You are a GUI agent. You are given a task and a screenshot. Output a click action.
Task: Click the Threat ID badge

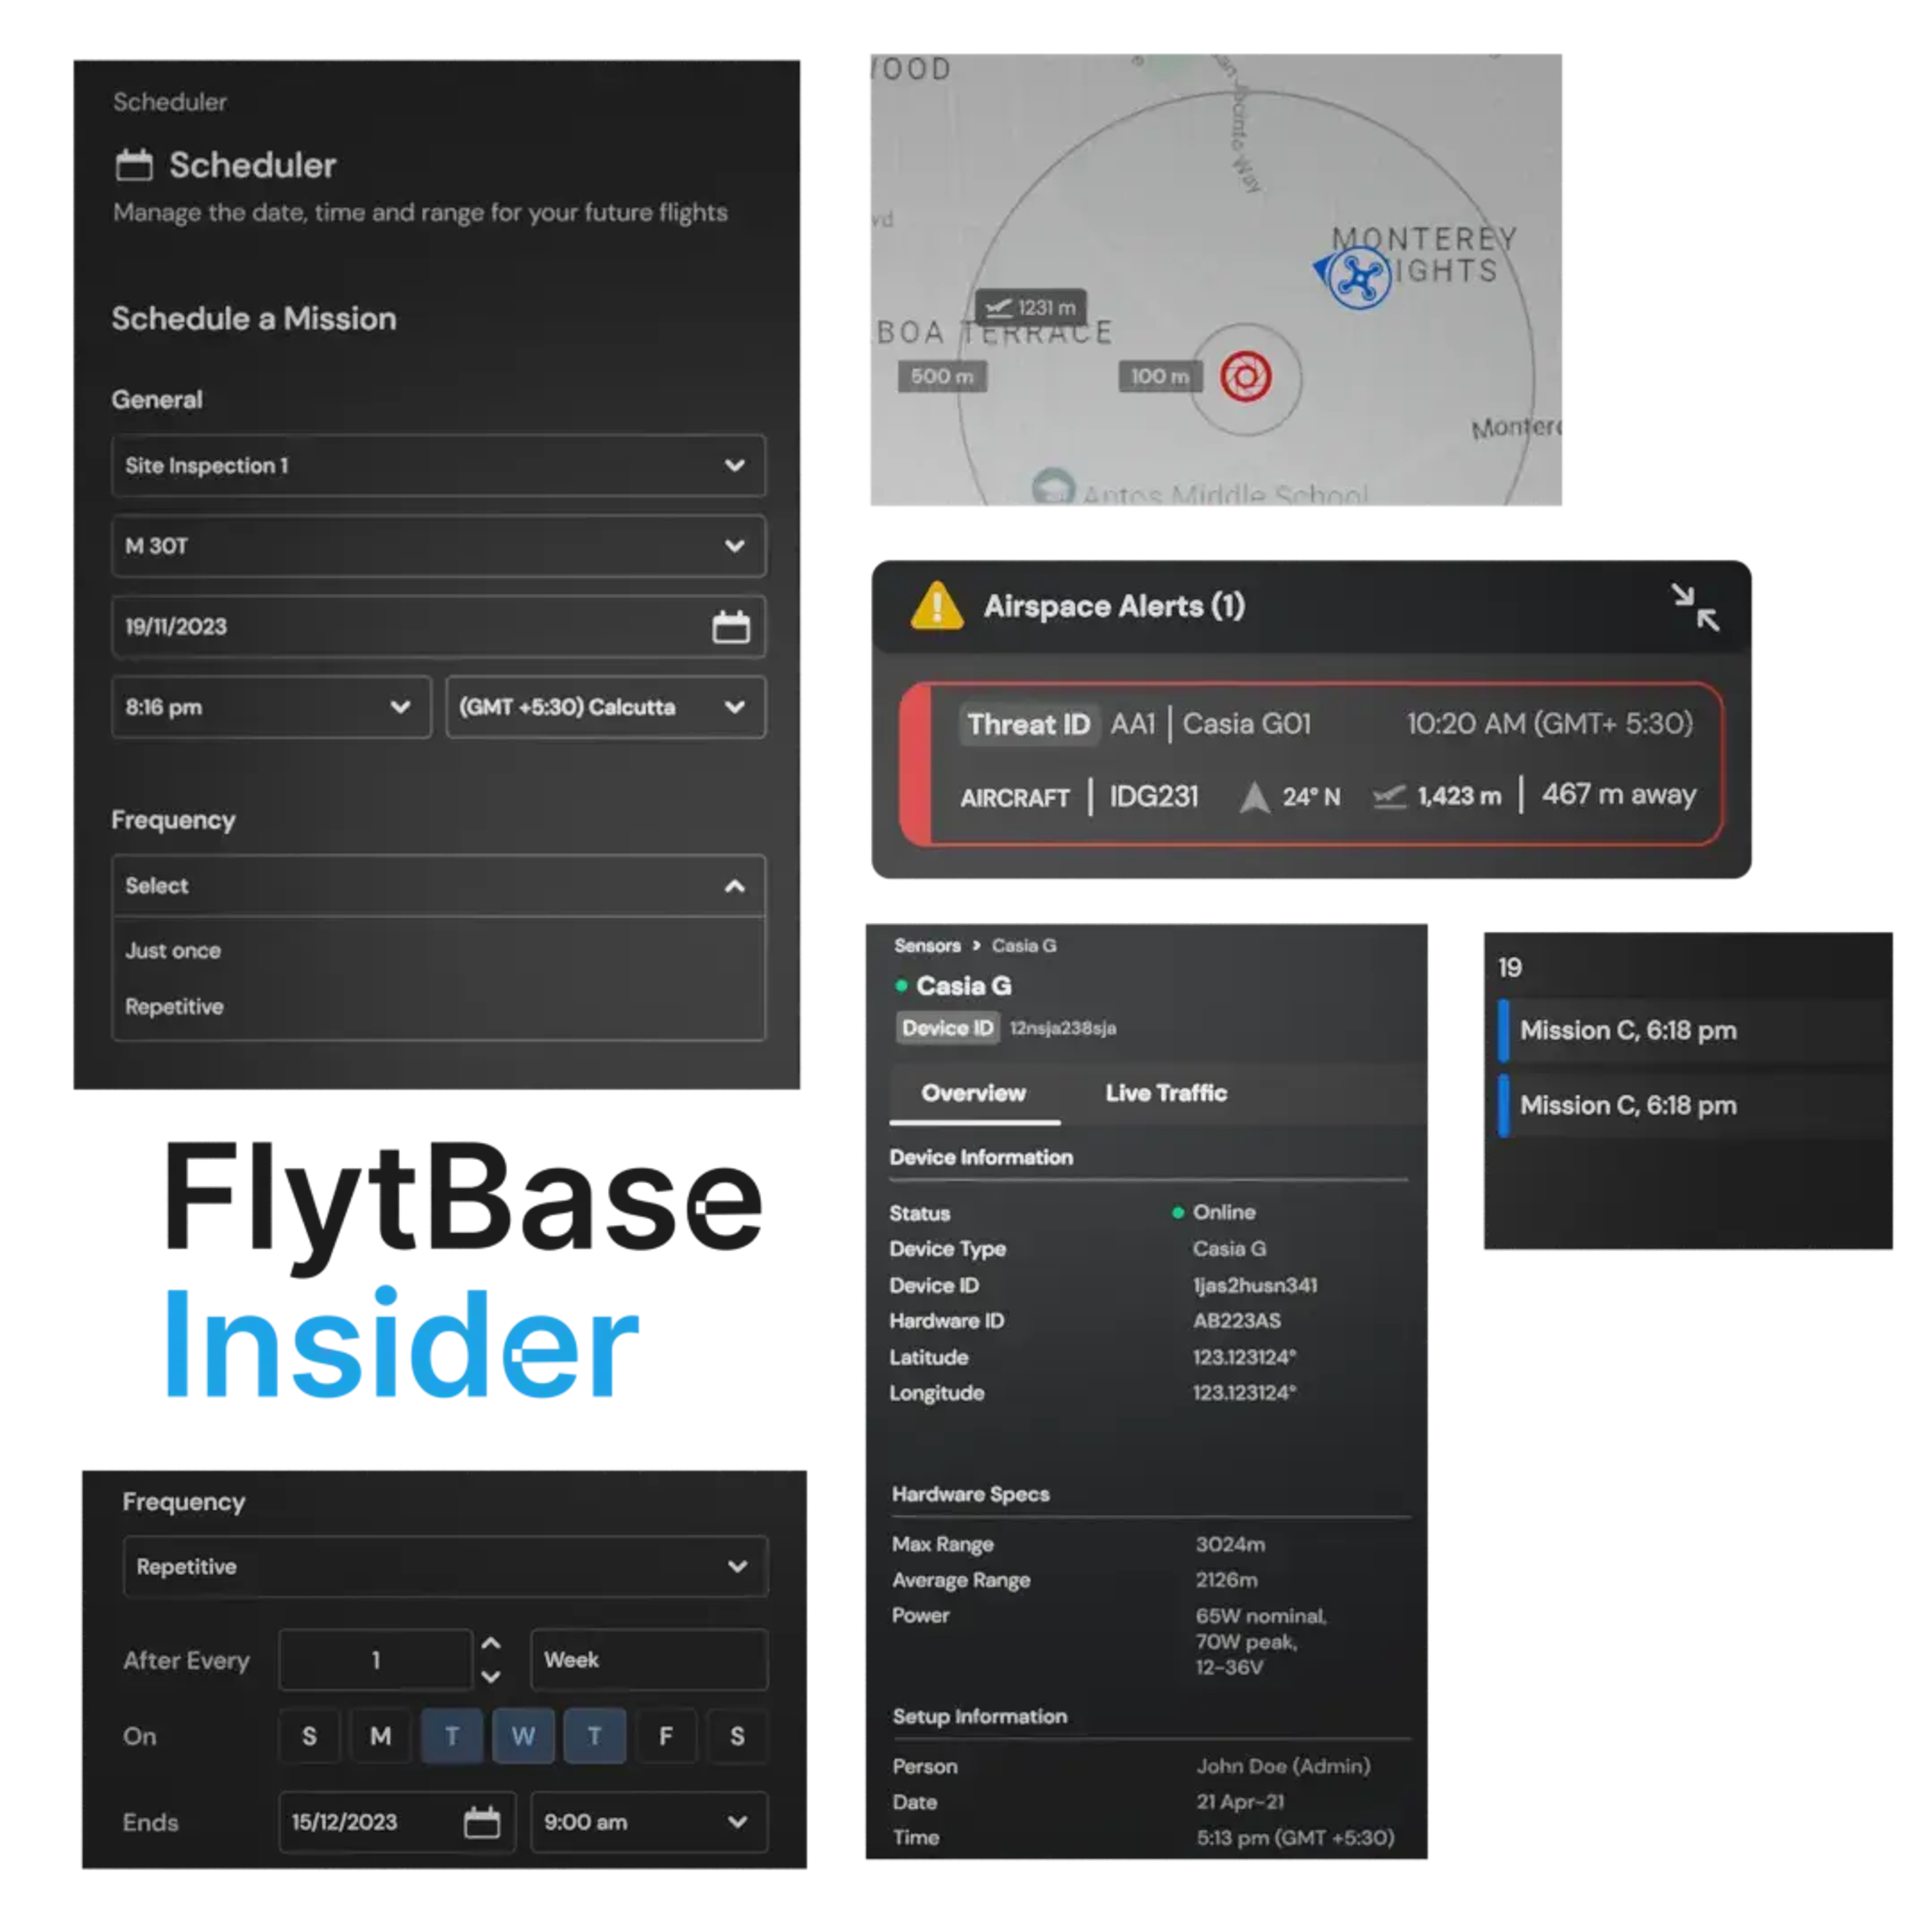tap(1028, 724)
